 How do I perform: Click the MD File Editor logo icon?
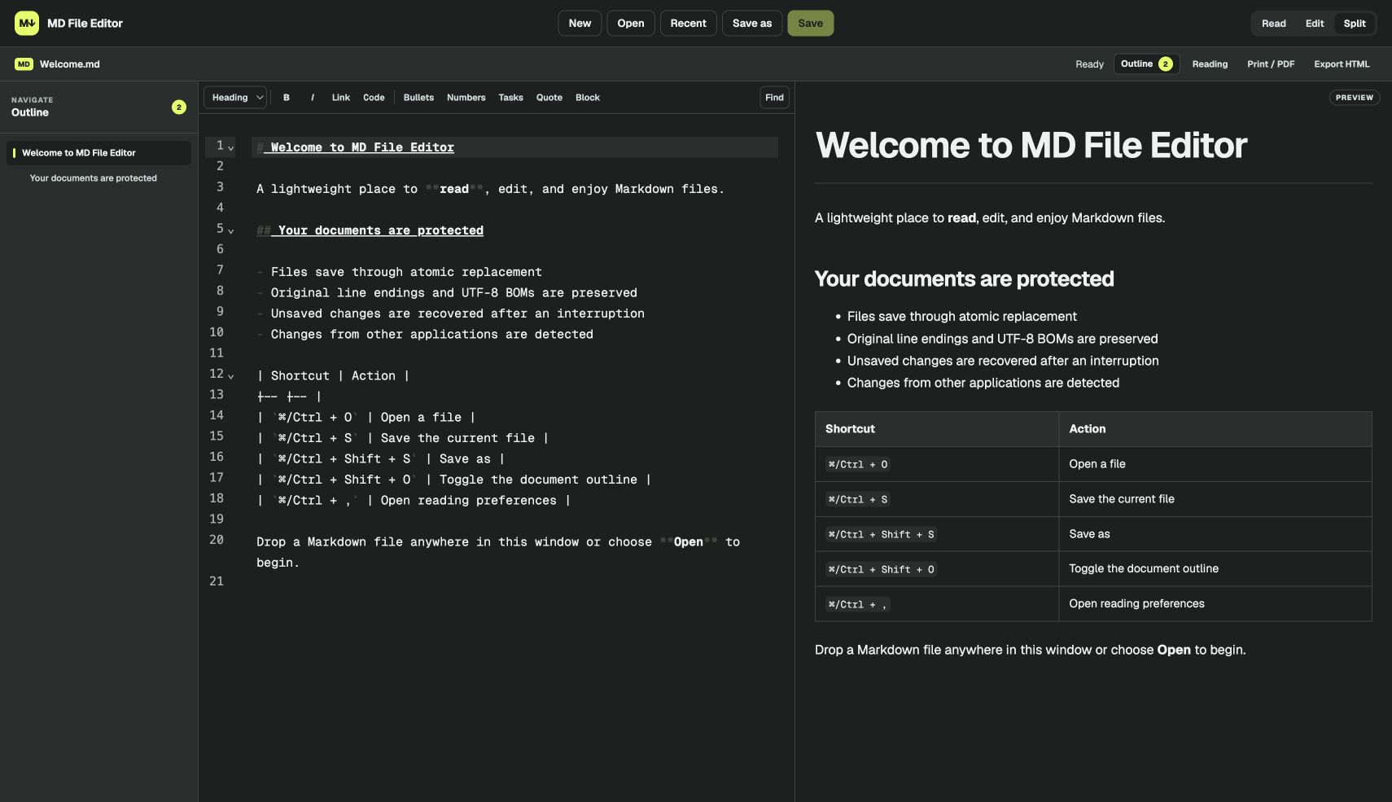point(27,23)
